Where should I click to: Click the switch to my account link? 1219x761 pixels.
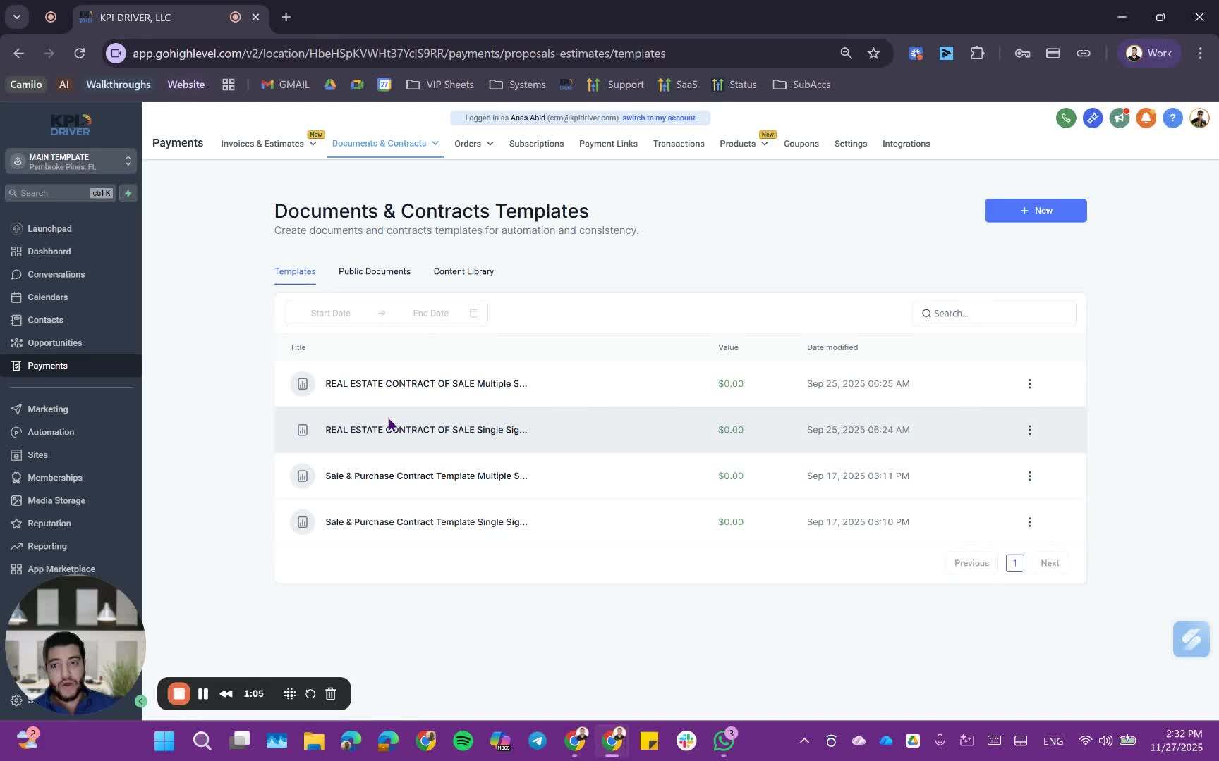pyautogui.click(x=659, y=118)
